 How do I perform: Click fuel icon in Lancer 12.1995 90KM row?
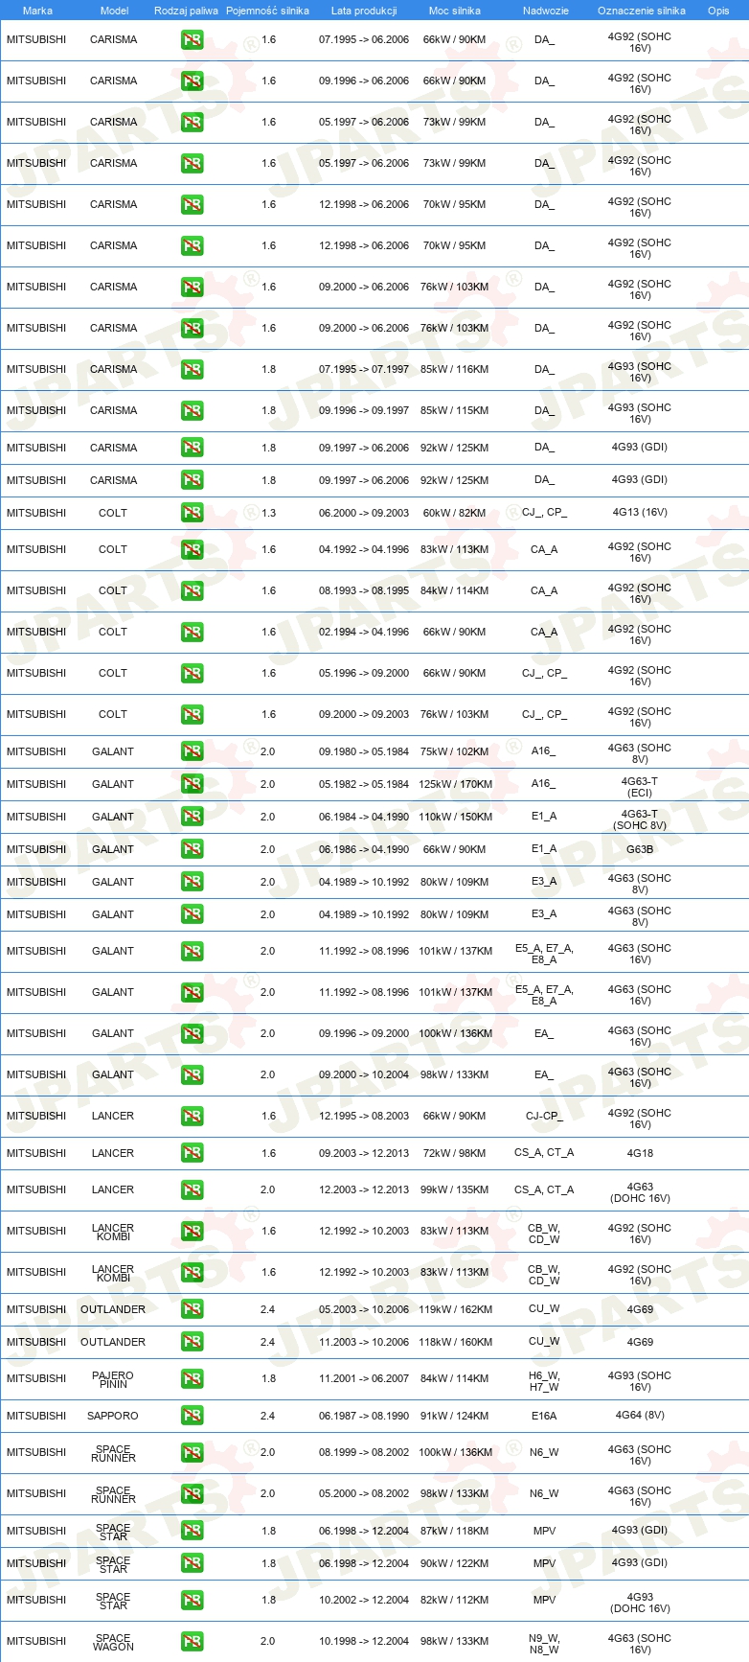point(192,1117)
